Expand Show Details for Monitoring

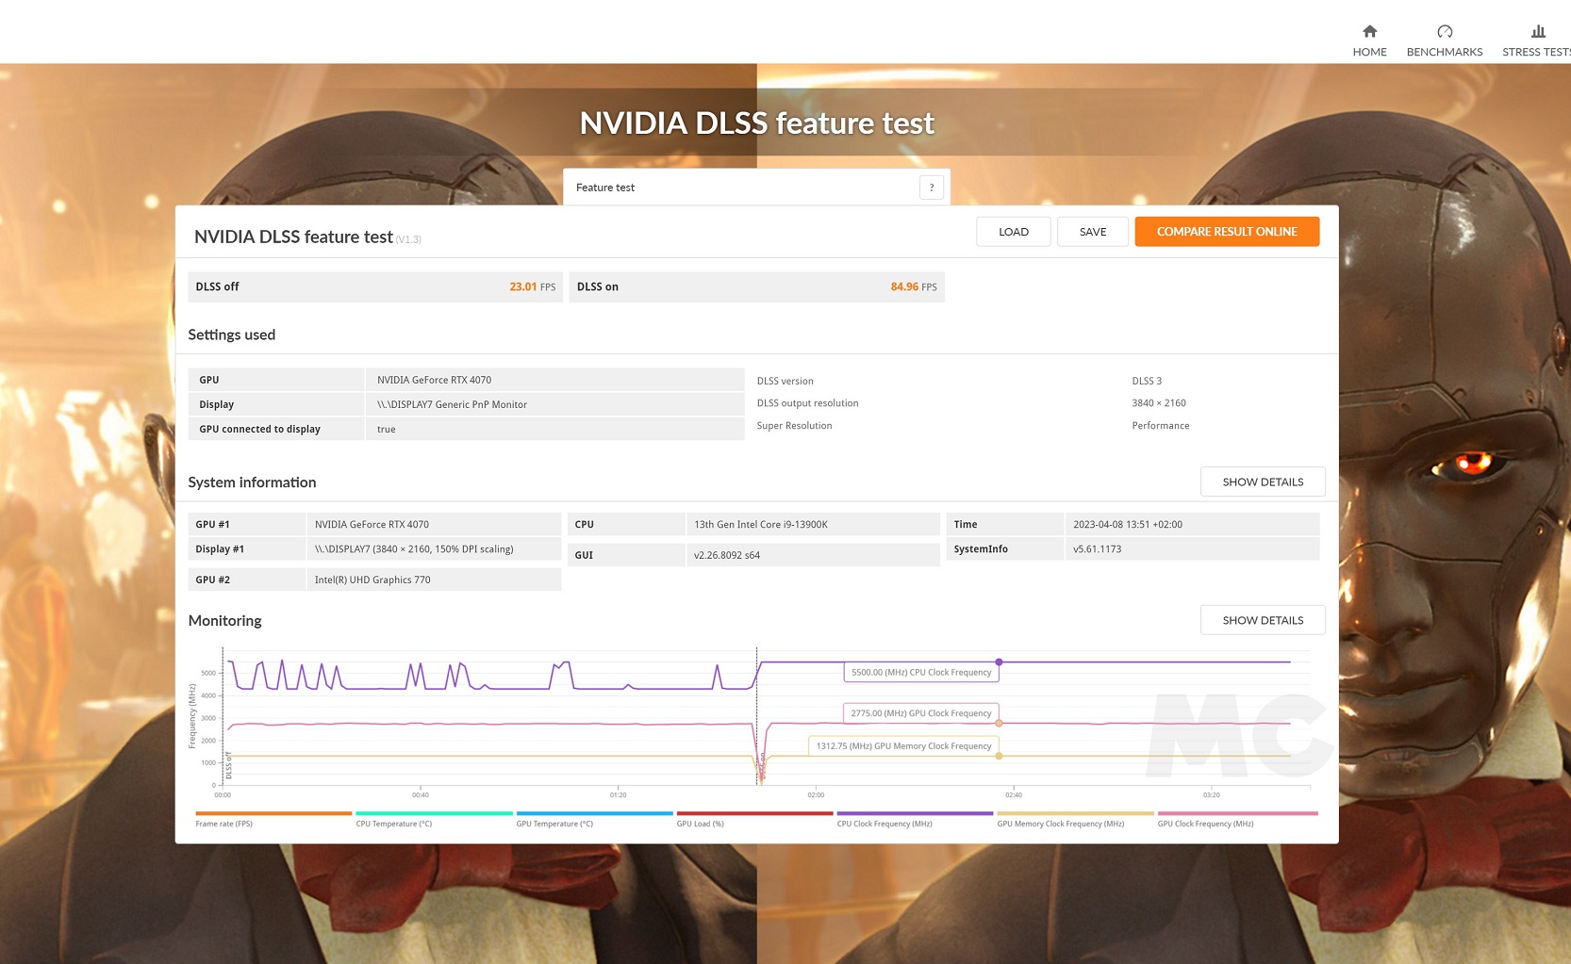point(1262,620)
